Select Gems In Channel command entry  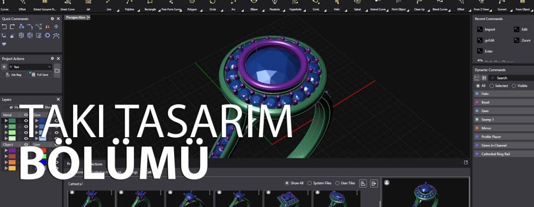[x=504, y=145]
